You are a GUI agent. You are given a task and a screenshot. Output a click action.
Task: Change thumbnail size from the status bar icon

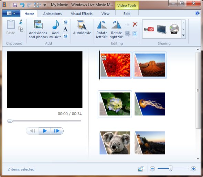(141, 169)
